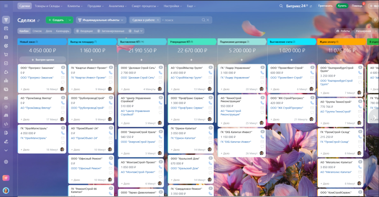Click chat icon on АО ПромЗавод-Вектор card
The height and width of the screenshot is (197, 379).
coord(63,112)
